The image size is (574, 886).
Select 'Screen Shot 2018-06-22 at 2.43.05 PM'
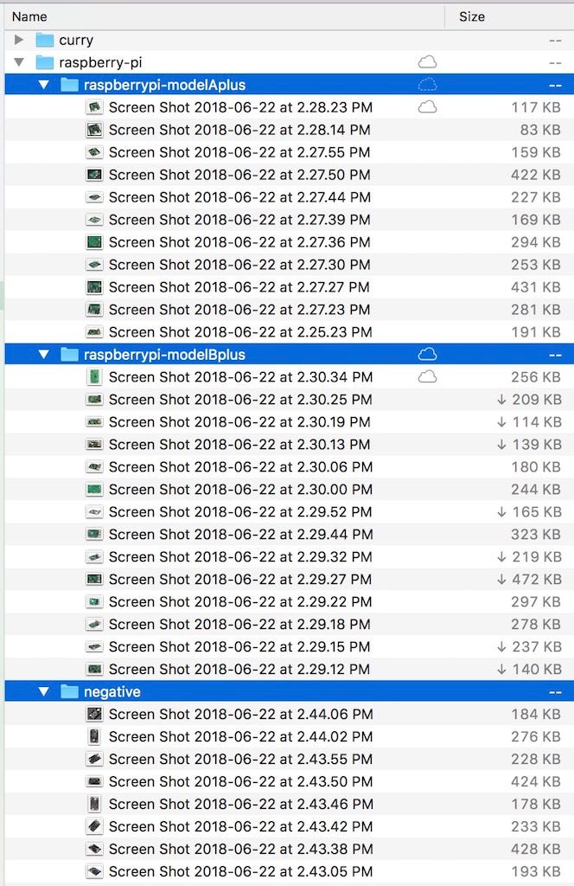[240, 872]
